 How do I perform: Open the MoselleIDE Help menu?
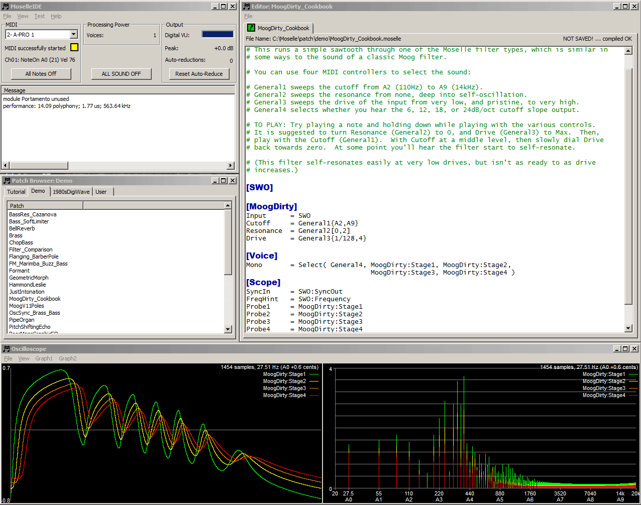(56, 16)
